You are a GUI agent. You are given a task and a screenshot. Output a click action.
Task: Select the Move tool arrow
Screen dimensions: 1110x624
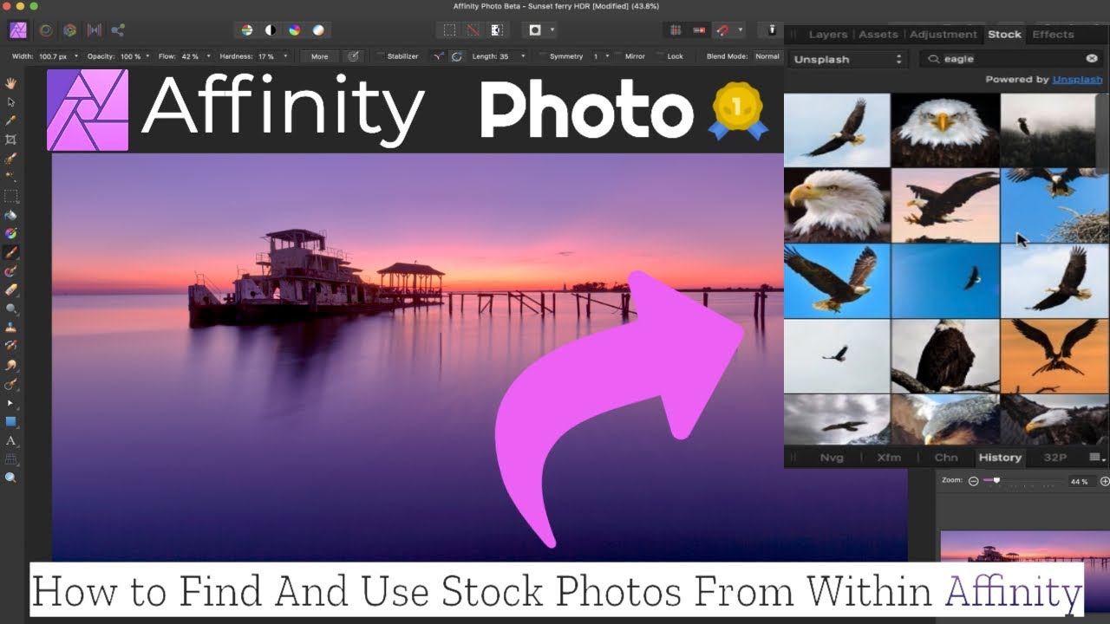(x=11, y=101)
